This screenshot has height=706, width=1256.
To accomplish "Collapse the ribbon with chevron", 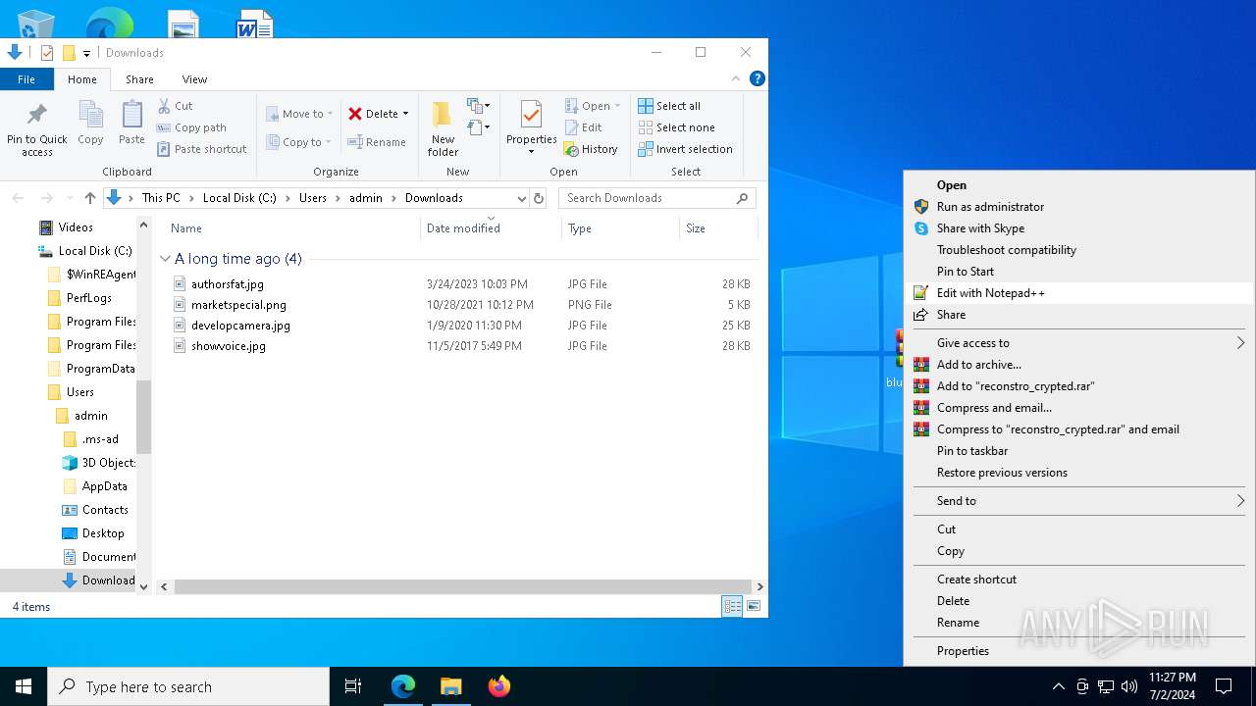I will [736, 78].
